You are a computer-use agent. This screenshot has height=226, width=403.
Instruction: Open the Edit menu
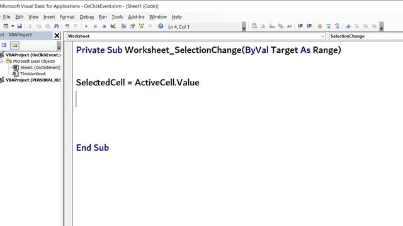[20, 17]
